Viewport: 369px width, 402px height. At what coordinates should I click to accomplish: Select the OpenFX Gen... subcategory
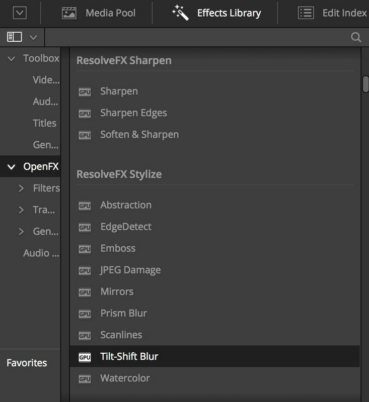point(46,232)
